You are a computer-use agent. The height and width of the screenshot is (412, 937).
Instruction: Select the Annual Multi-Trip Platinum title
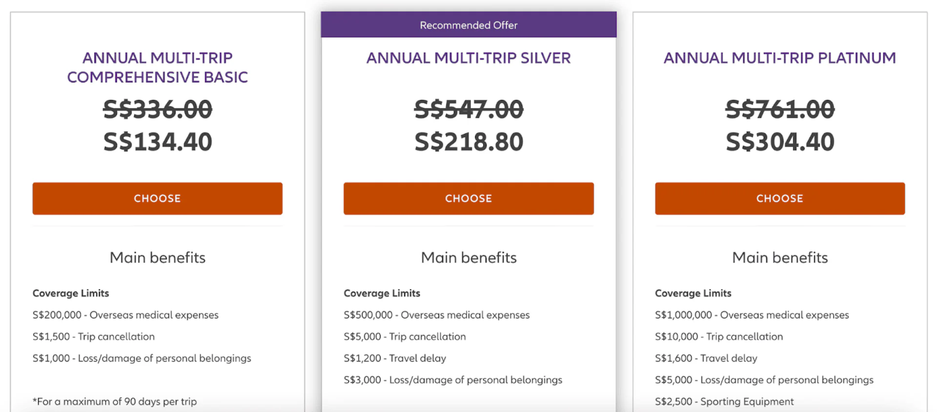779,58
